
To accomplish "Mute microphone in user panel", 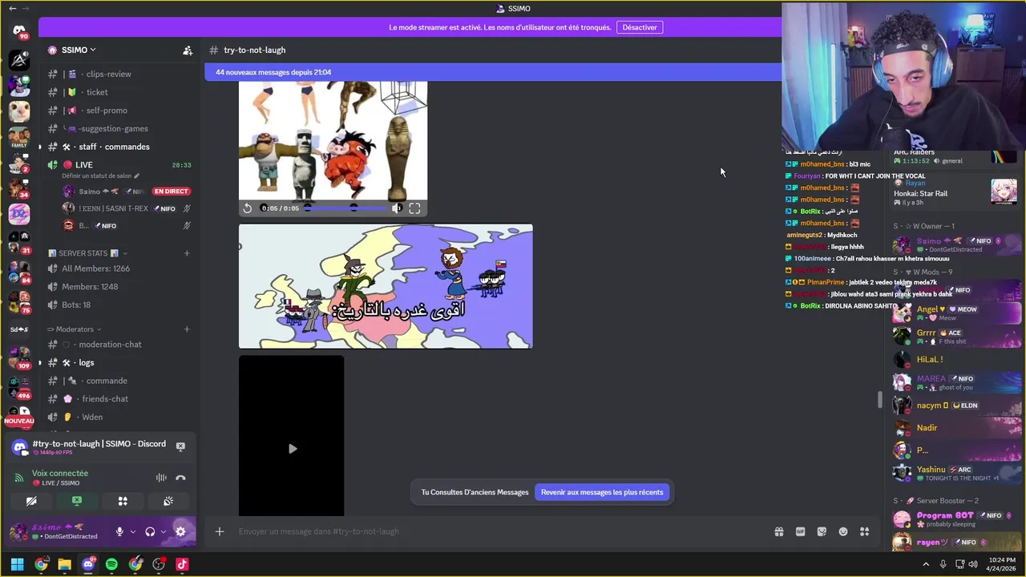I will tap(119, 531).
